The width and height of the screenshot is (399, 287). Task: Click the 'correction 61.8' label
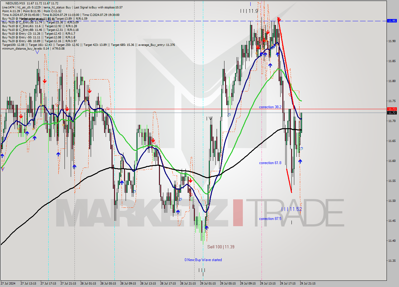[x=270, y=163]
